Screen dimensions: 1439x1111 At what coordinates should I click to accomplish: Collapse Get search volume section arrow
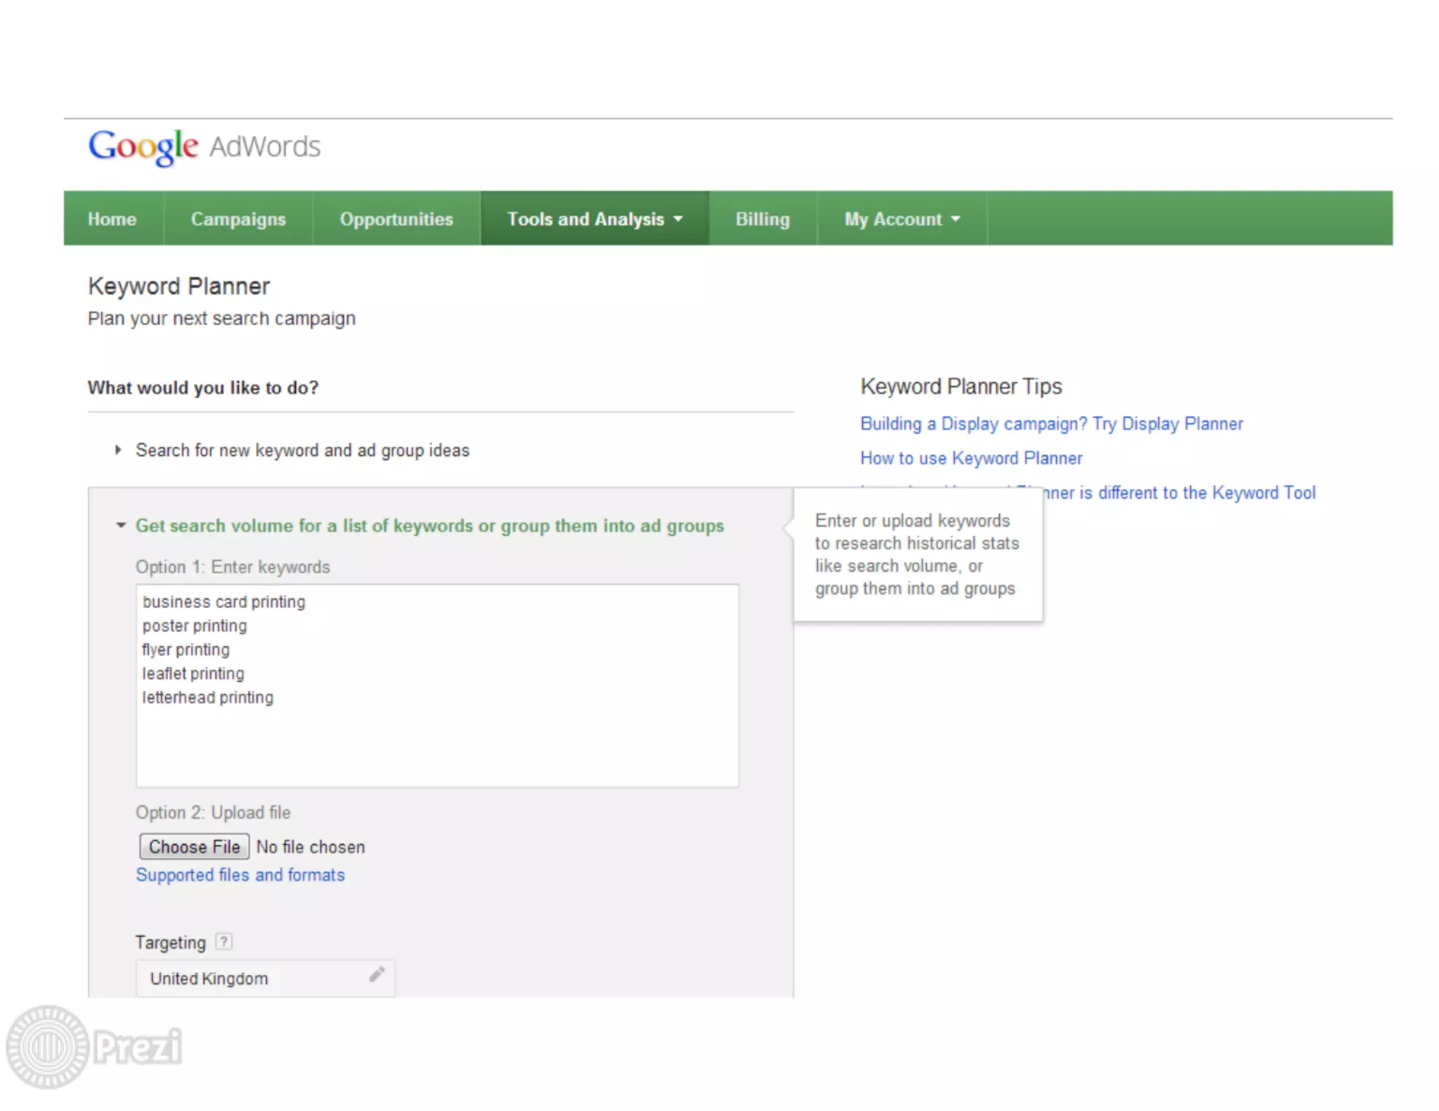coord(121,525)
